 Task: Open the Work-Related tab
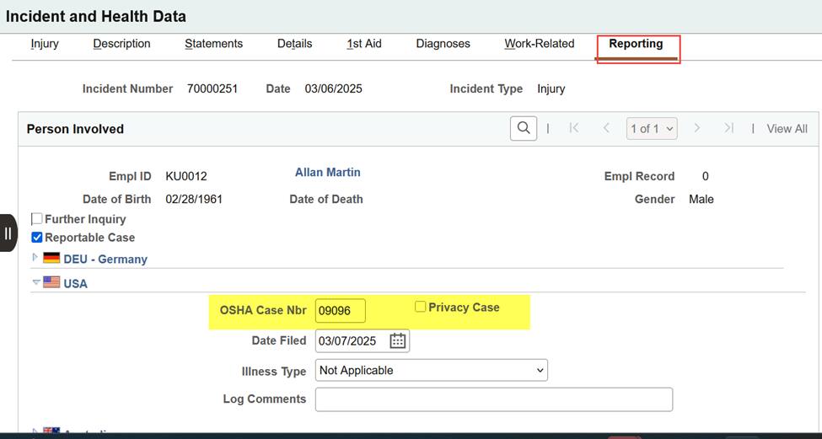(x=539, y=44)
